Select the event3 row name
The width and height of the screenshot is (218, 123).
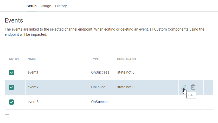tap(33, 102)
